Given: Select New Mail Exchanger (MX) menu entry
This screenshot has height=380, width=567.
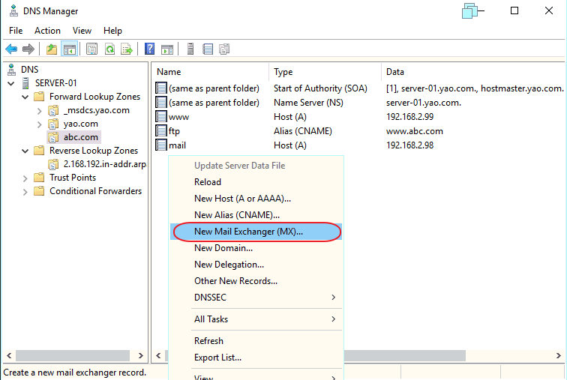Looking at the screenshot, I should coord(248,232).
